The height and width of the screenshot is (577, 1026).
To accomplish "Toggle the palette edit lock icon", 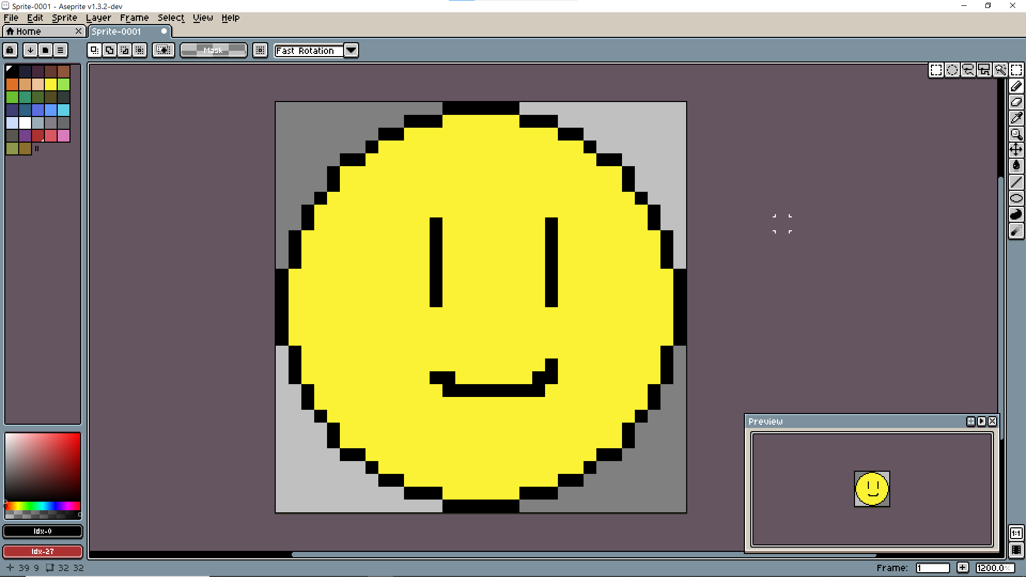I will coord(10,50).
